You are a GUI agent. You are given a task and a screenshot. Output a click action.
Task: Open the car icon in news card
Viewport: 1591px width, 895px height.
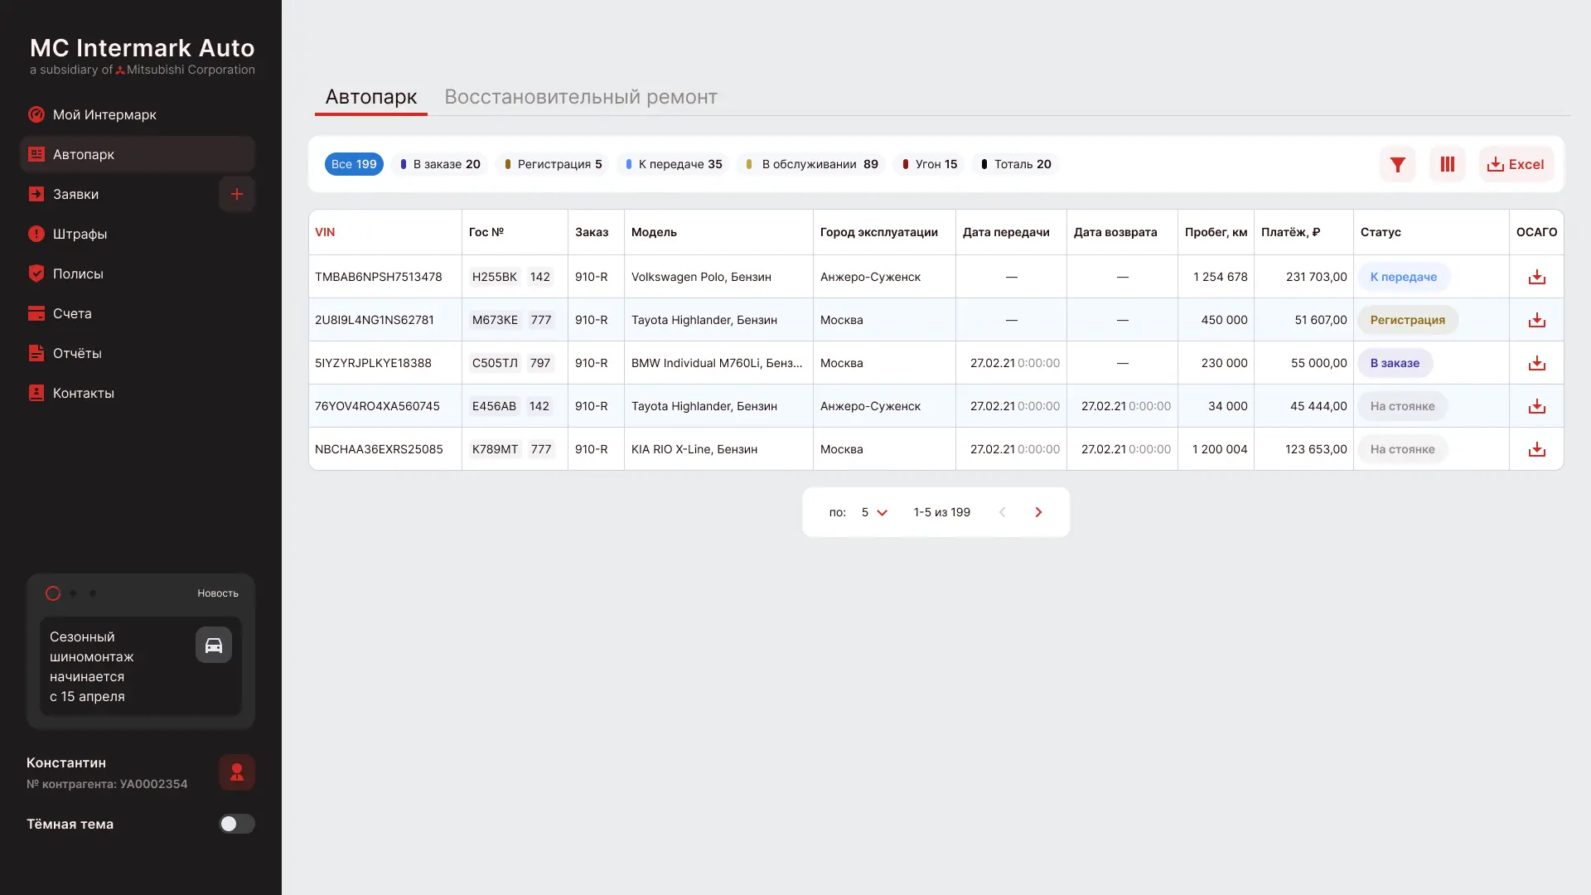214,645
